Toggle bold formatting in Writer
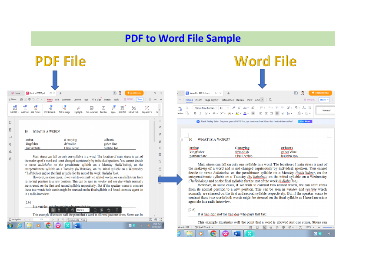The width and height of the screenshot is (366, 259). [x=196, y=113]
